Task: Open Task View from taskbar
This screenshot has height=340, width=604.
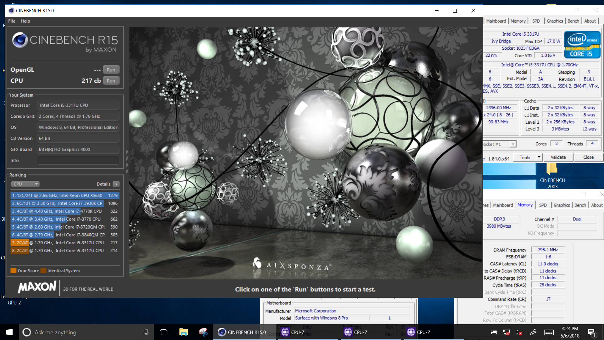Action: pos(164,332)
